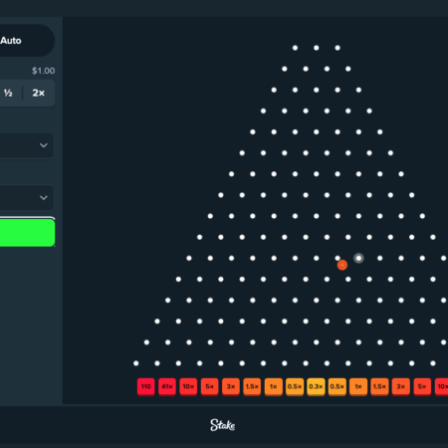
Task: Click the Stake logo in the footer
Action: tap(223, 425)
